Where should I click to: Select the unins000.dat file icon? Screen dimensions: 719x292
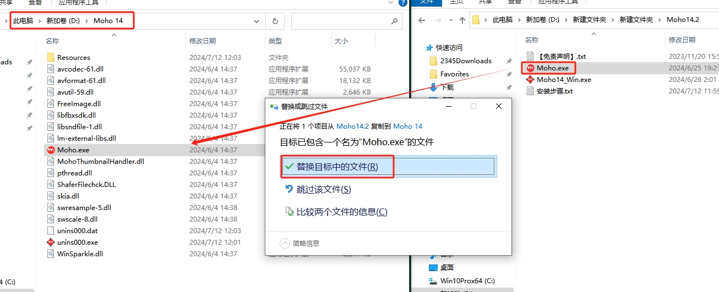coord(51,230)
